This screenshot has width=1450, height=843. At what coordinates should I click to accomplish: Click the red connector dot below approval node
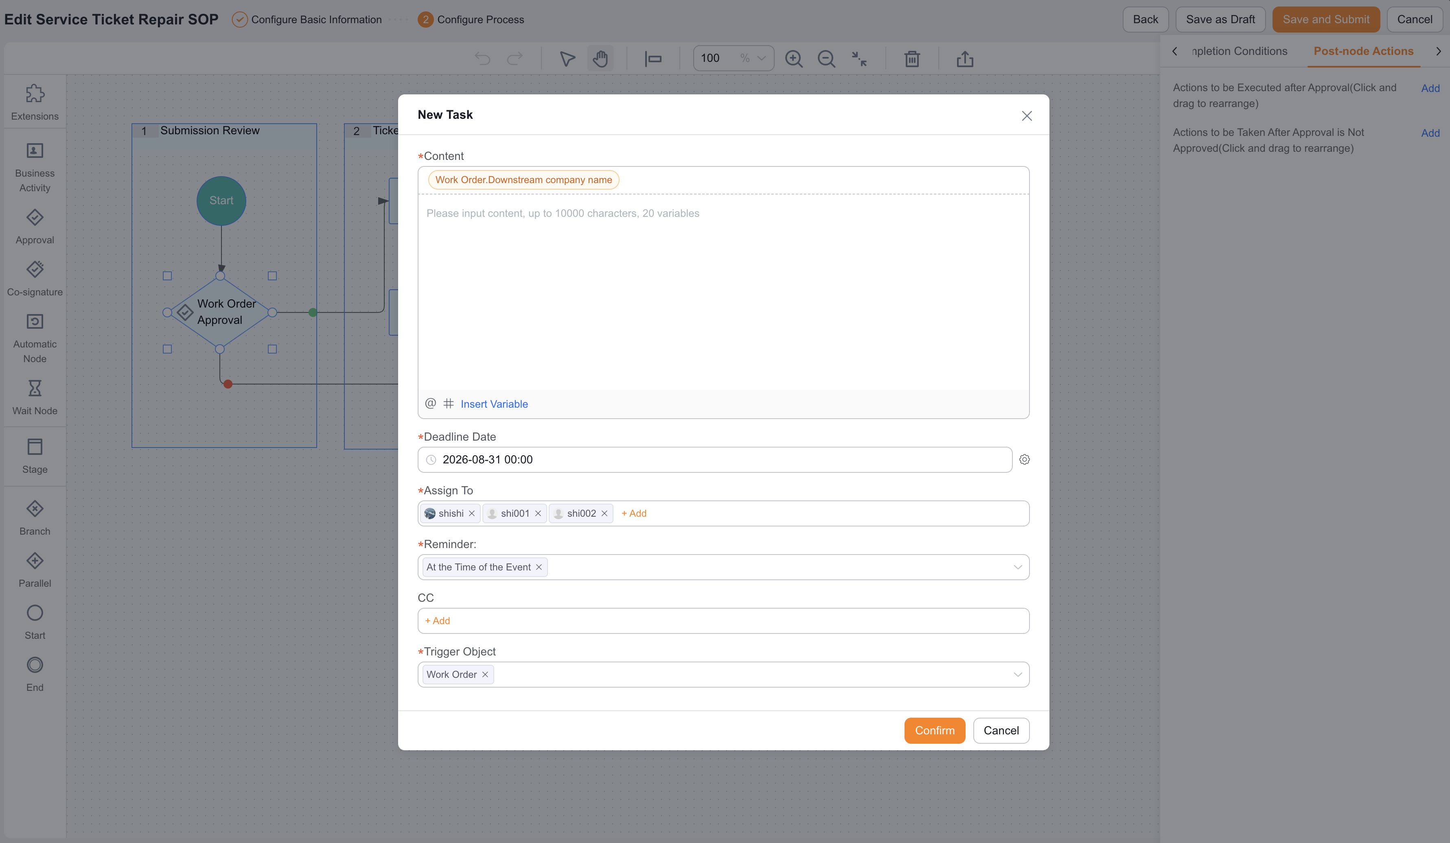click(x=228, y=384)
